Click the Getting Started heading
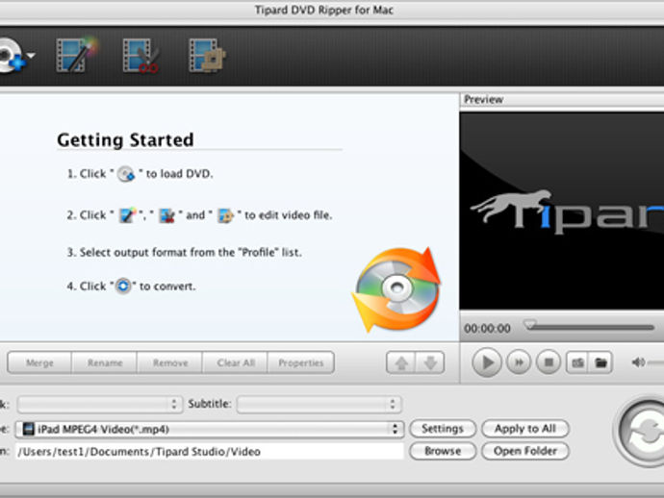The height and width of the screenshot is (498, 664). pyautogui.click(x=125, y=140)
